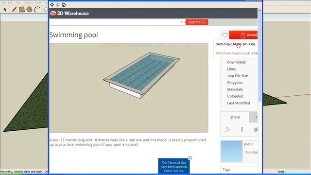311x175 pixels.
Task: Click the Uploaded stat label
Action: [235, 96]
